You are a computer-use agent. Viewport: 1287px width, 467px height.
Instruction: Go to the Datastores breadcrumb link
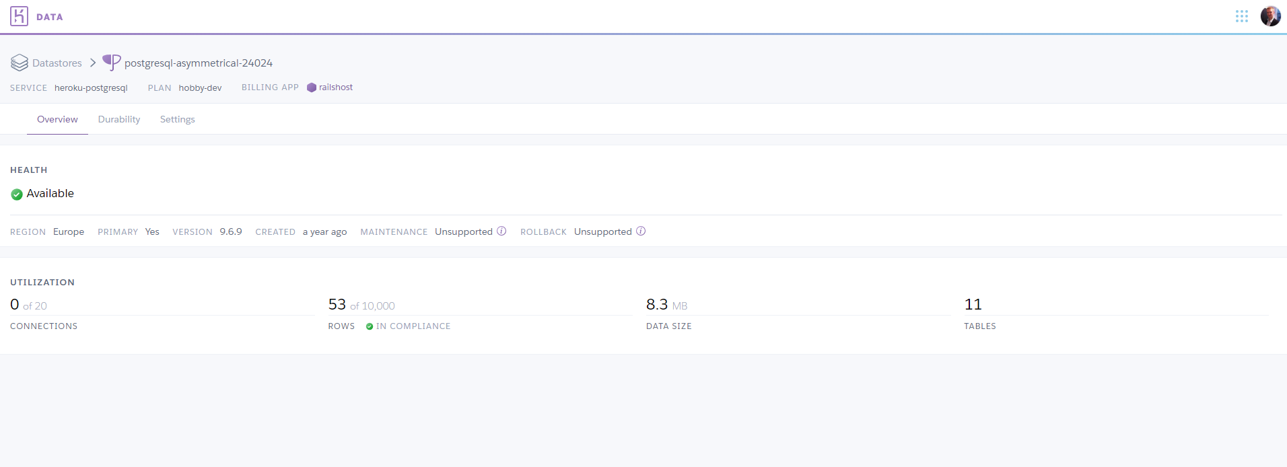[x=57, y=63]
